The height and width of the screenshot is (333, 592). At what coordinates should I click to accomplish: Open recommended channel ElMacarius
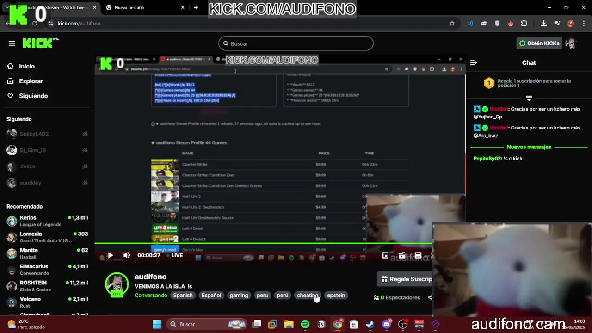(x=46, y=270)
